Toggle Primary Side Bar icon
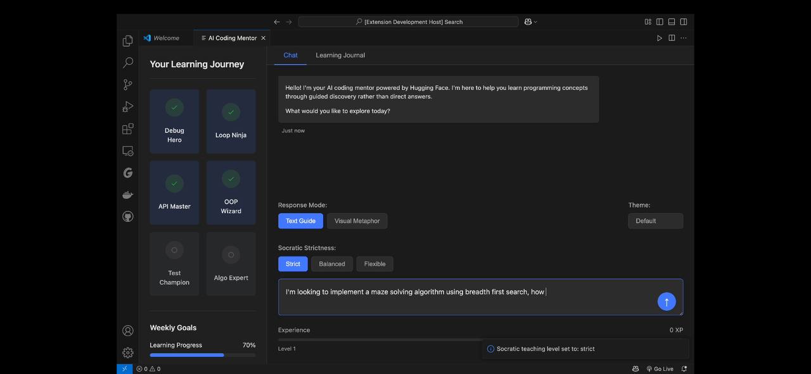This screenshot has width=811, height=374. 660,22
